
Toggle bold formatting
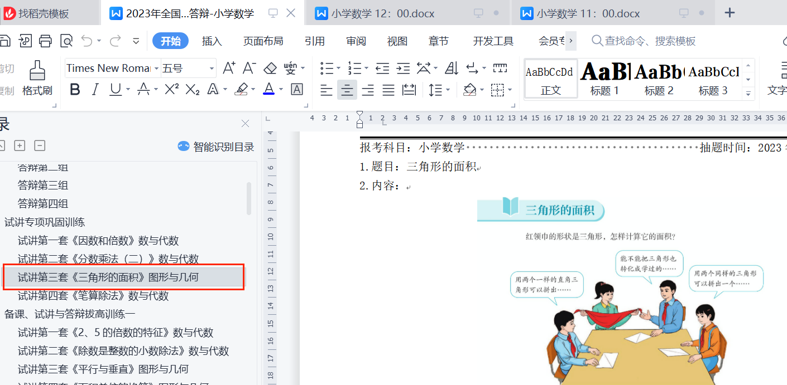point(75,89)
